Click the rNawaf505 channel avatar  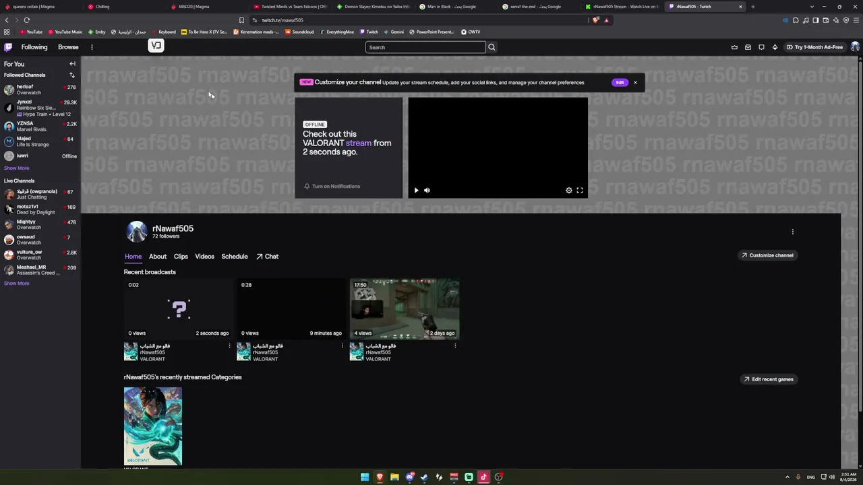coord(137,232)
